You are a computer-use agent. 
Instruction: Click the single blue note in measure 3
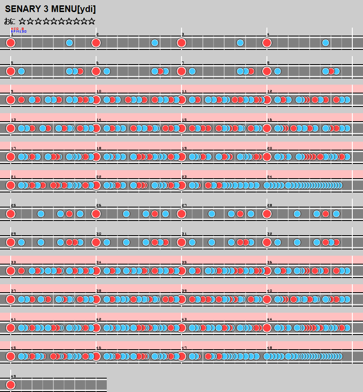tap(240, 43)
